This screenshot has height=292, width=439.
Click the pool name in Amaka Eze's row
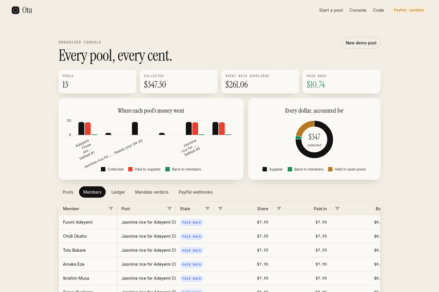(148, 264)
